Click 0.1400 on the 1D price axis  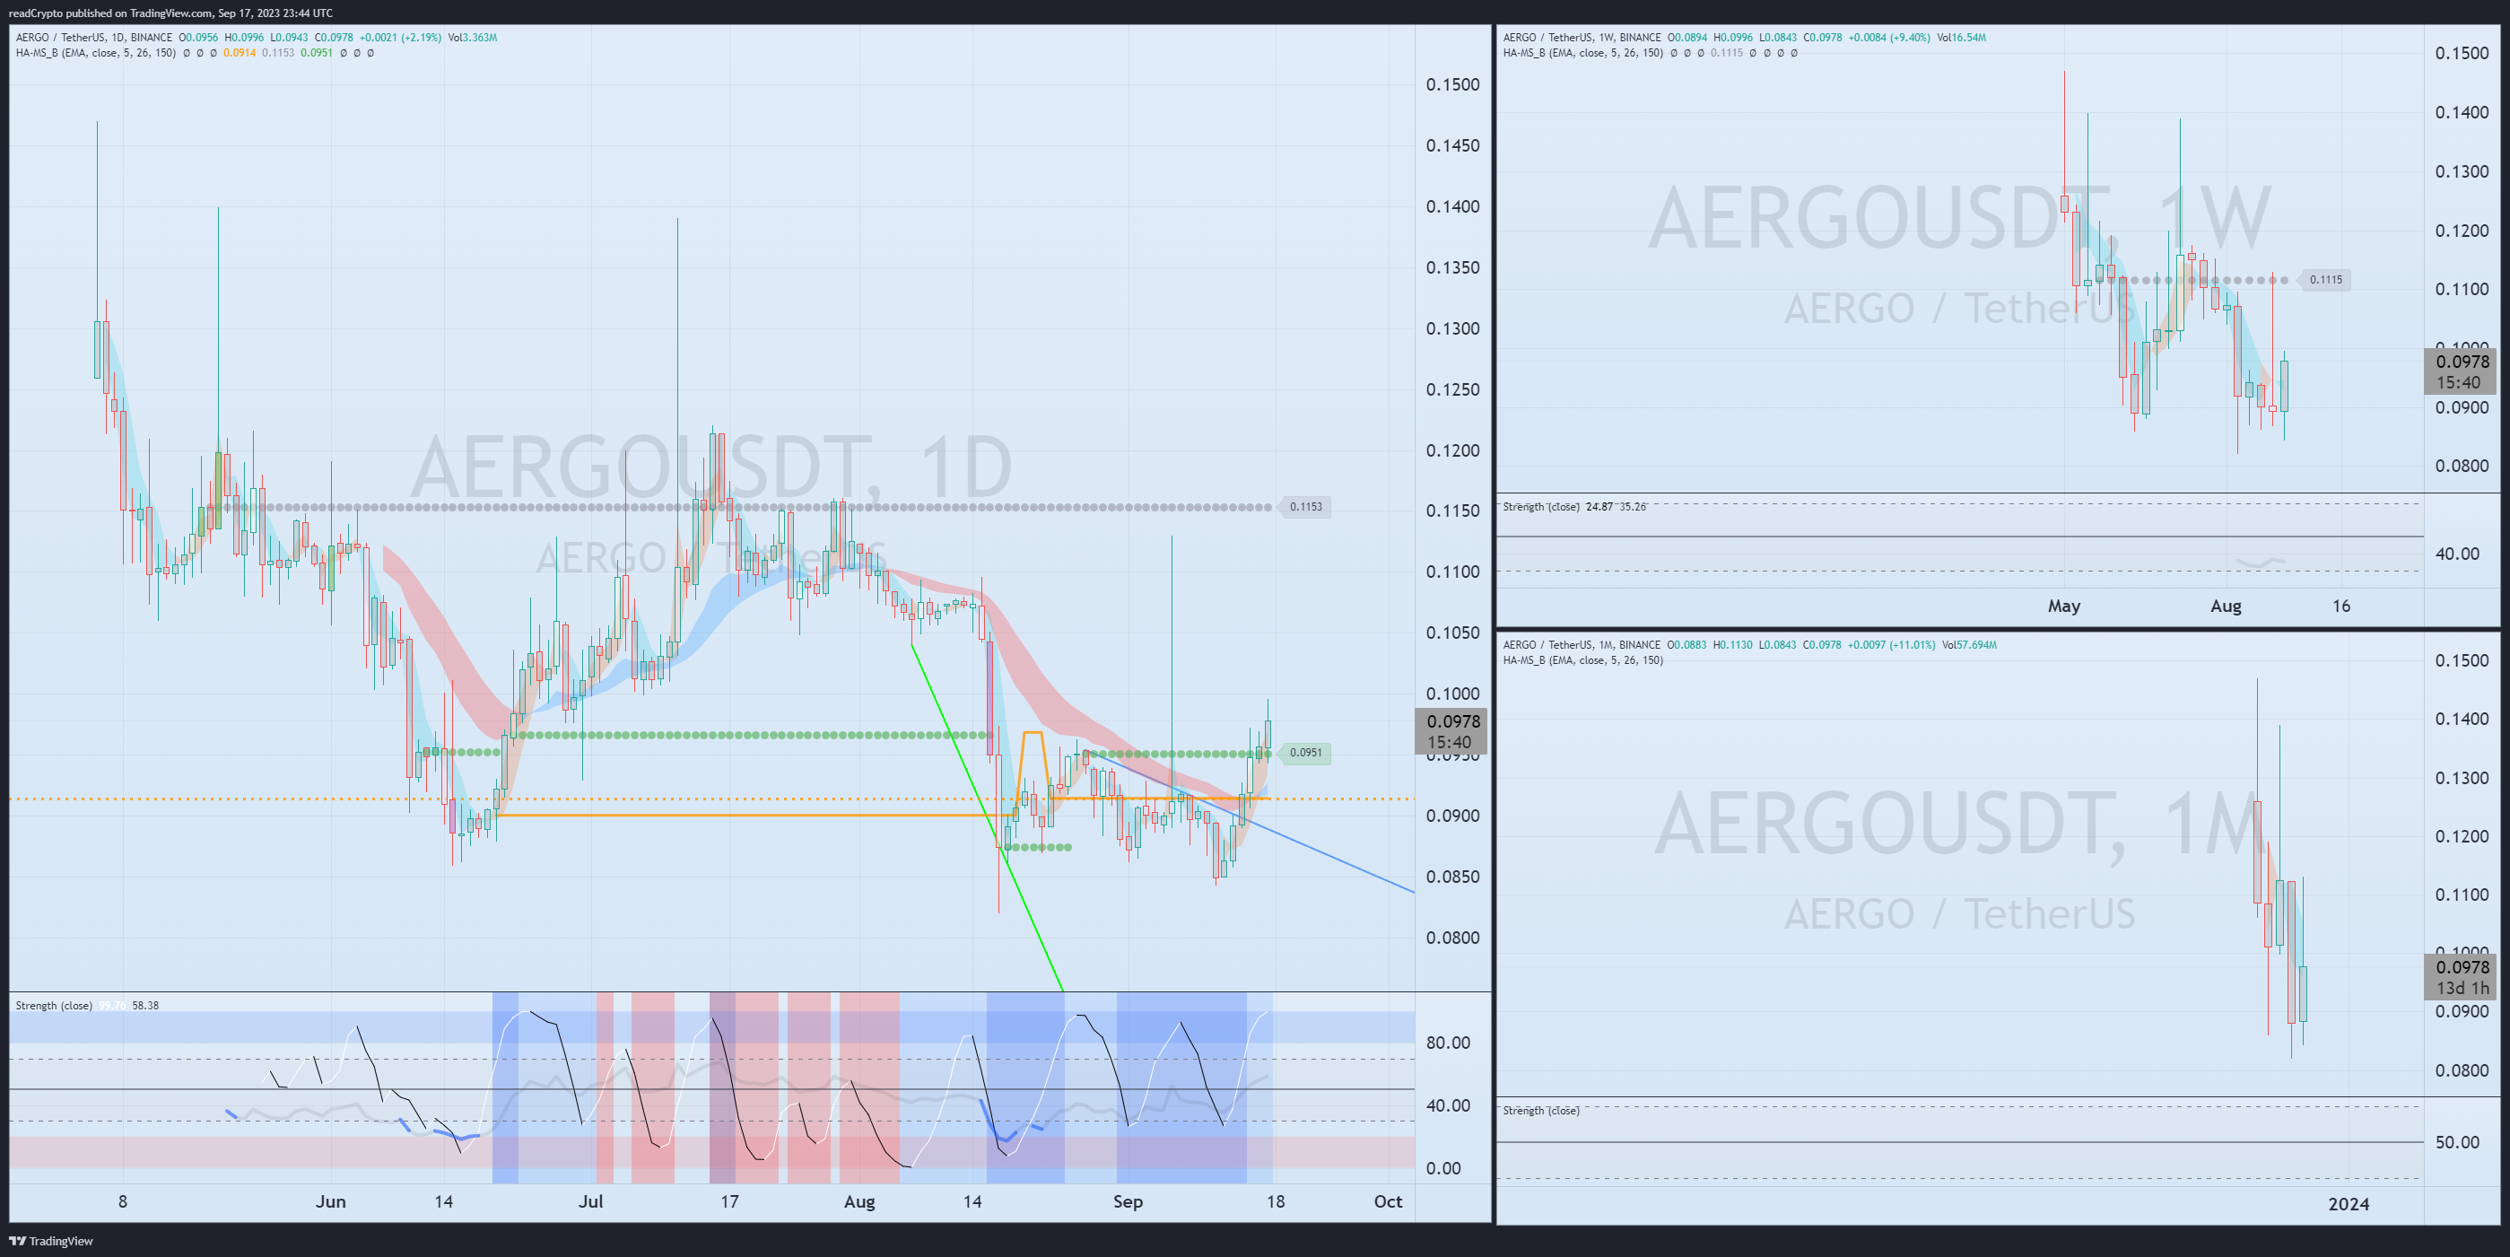pos(1451,206)
